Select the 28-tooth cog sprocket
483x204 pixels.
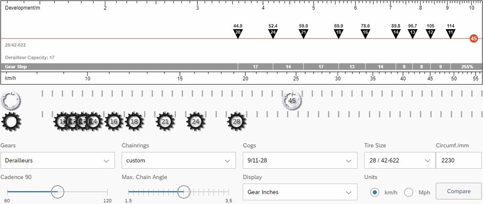236,121
